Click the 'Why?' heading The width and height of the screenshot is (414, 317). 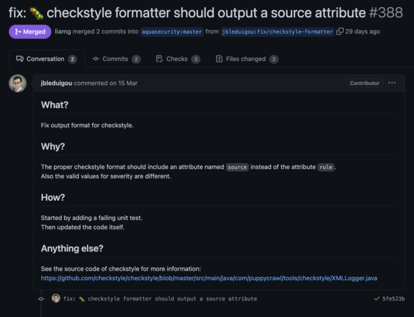click(53, 146)
